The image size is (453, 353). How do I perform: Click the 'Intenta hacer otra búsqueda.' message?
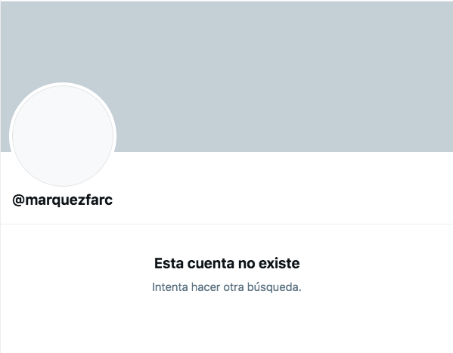227,287
